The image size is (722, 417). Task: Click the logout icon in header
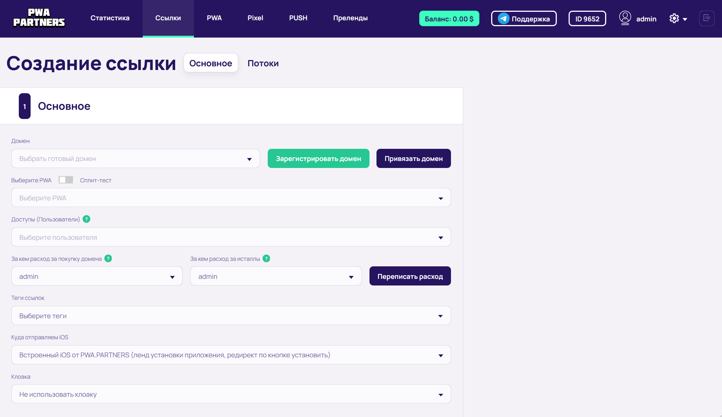pyautogui.click(x=707, y=18)
